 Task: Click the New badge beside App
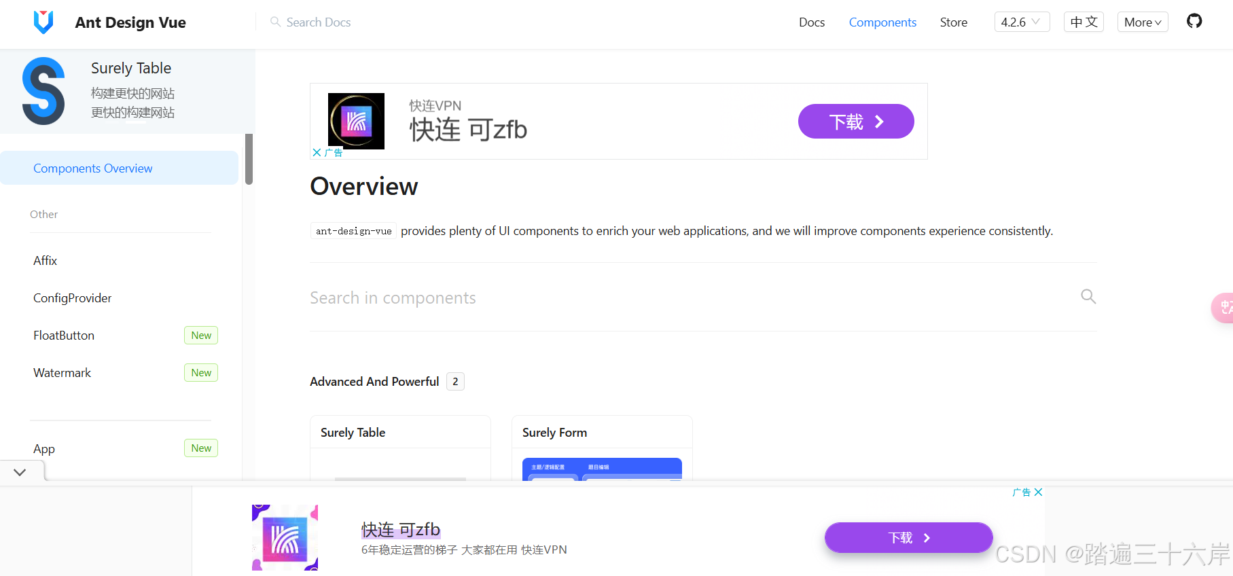point(201,448)
